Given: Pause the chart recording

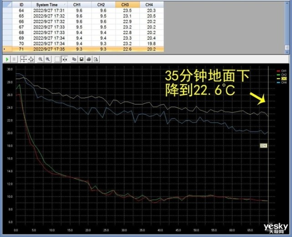Looking at the screenshot, I should 14,59.
